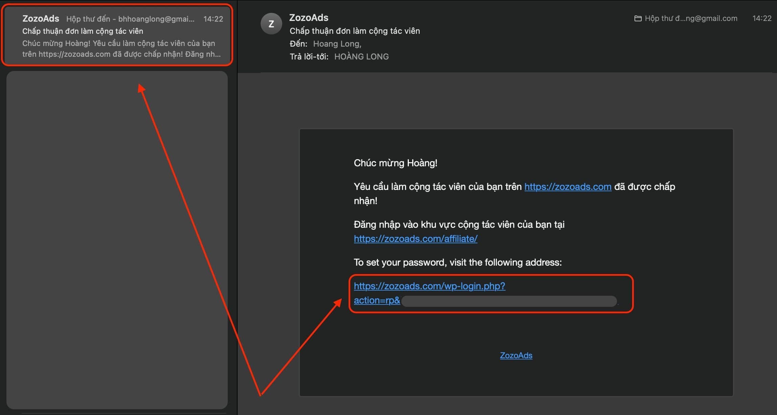
Task: Click the ZozoAds sender avatar icon
Action: click(271, 24)
